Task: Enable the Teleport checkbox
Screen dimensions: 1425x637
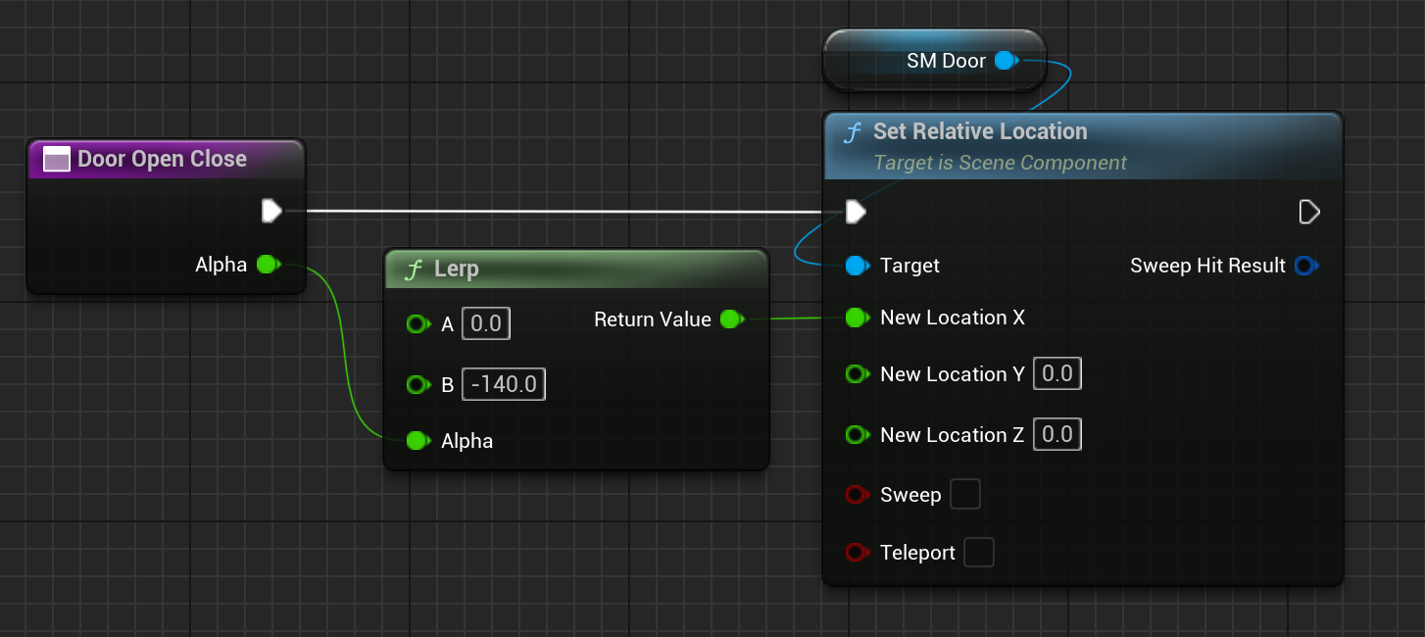Action: [979, 553]
